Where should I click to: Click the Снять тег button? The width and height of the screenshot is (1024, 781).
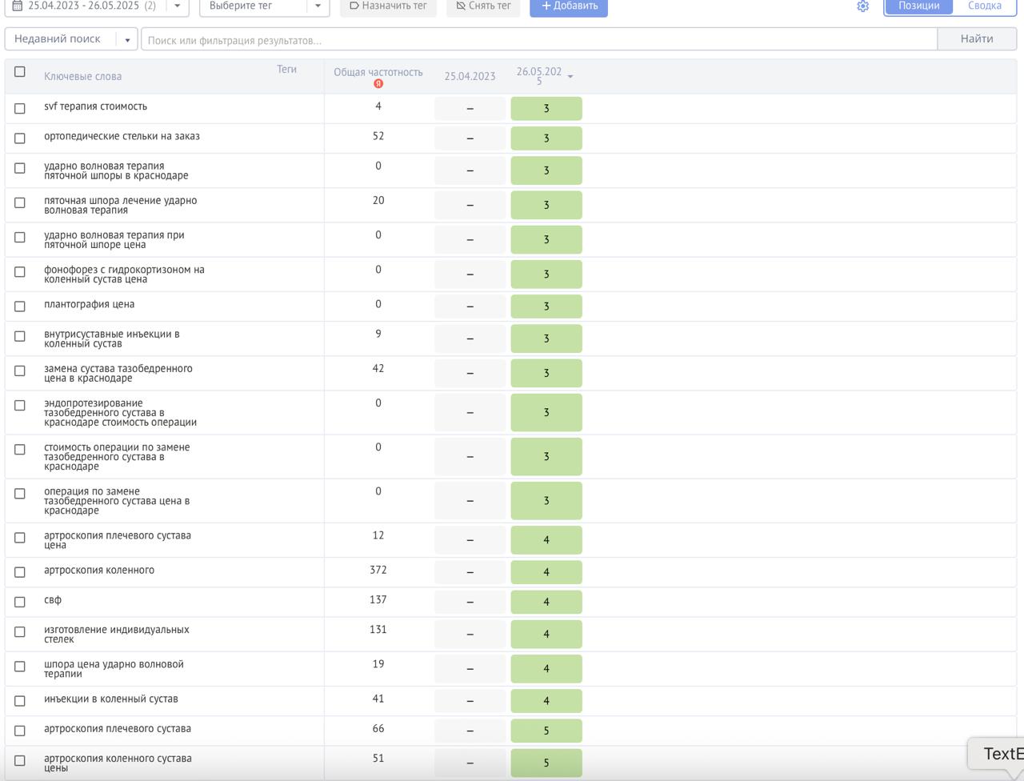click(483, 6)
